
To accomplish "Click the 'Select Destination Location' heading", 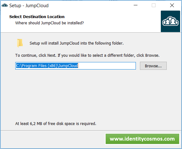I will (37, 17).
